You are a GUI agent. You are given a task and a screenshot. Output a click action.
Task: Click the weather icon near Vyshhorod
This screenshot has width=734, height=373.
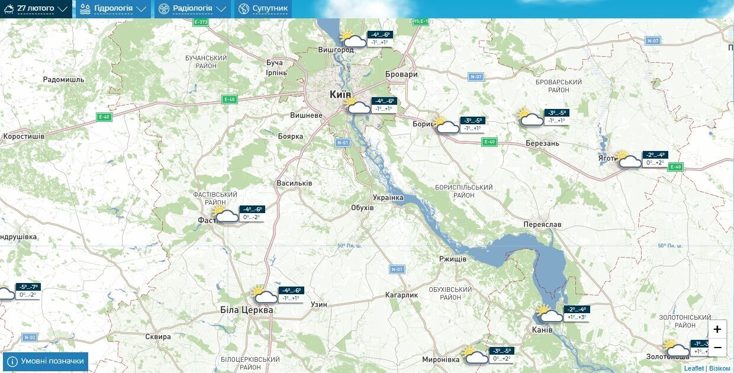(x=353, y=39)
